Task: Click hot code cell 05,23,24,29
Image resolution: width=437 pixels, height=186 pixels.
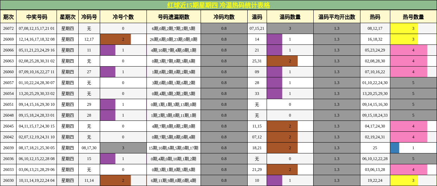Action: (375, 50)
